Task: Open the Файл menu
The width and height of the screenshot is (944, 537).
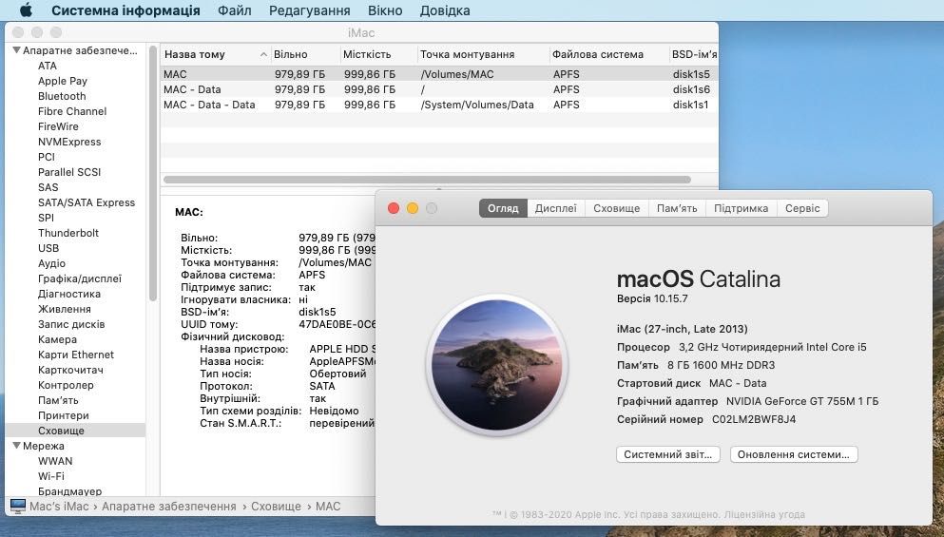Action: 234,10
